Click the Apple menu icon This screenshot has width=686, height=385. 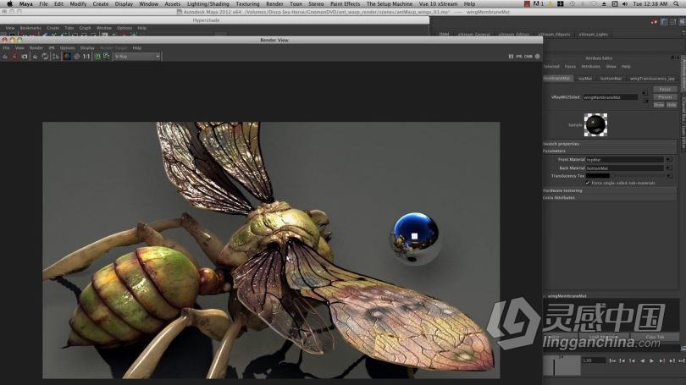[x=9, y=3]
